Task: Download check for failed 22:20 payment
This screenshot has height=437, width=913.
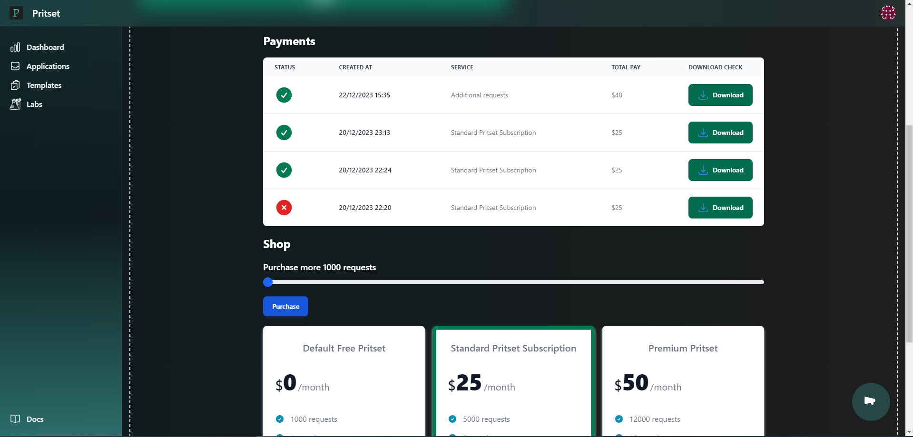Action: pyautogui.click(x=720, y=208)
